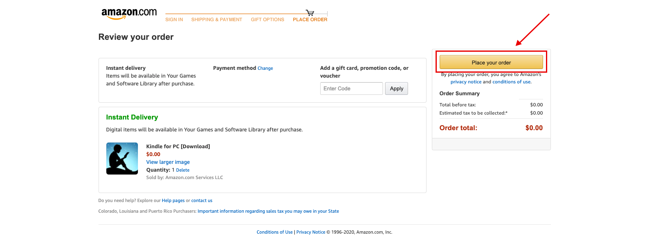Open footer Privacy Notice link
Viewport: 649px width, 239px height.
311,232
